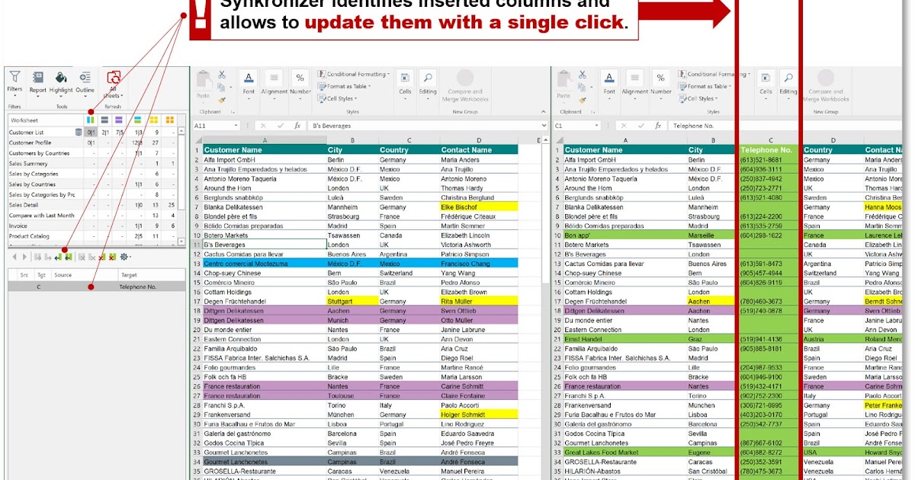Collapse the ribbon in the left workbook

click(542, 110)
